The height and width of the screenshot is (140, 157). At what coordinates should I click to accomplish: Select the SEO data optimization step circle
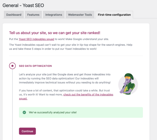(12, 66)
